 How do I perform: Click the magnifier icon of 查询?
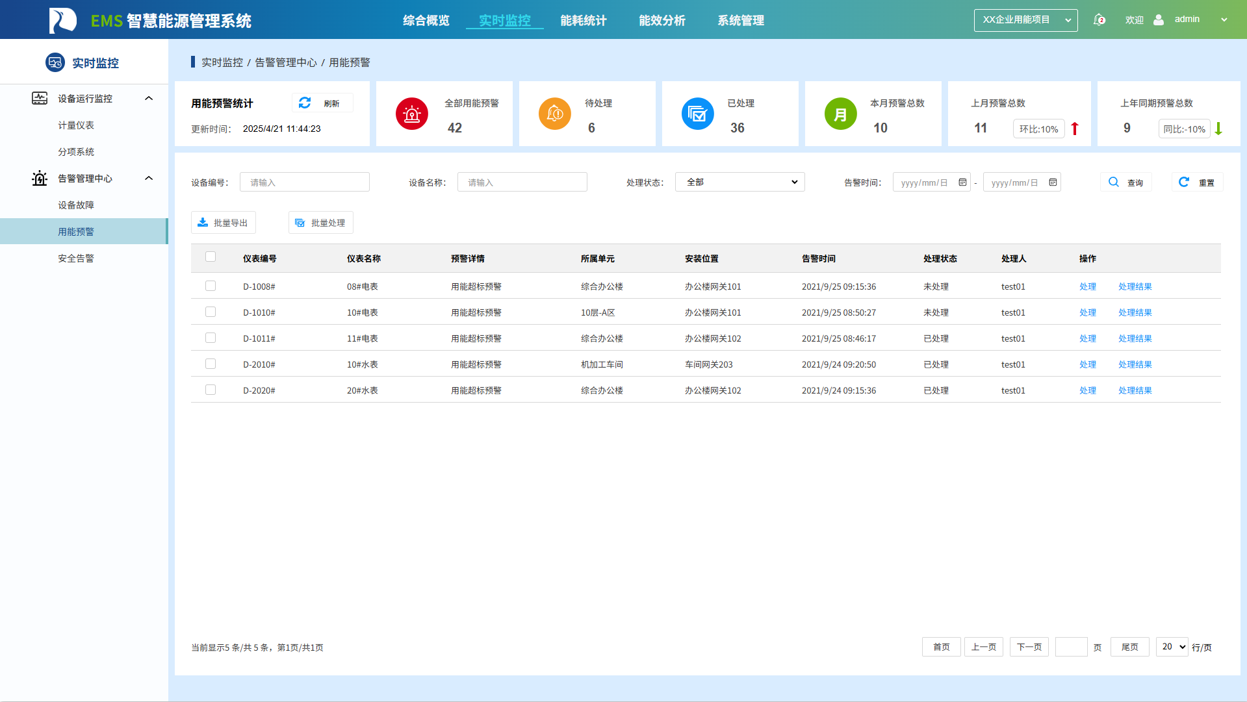[1114, 182]
